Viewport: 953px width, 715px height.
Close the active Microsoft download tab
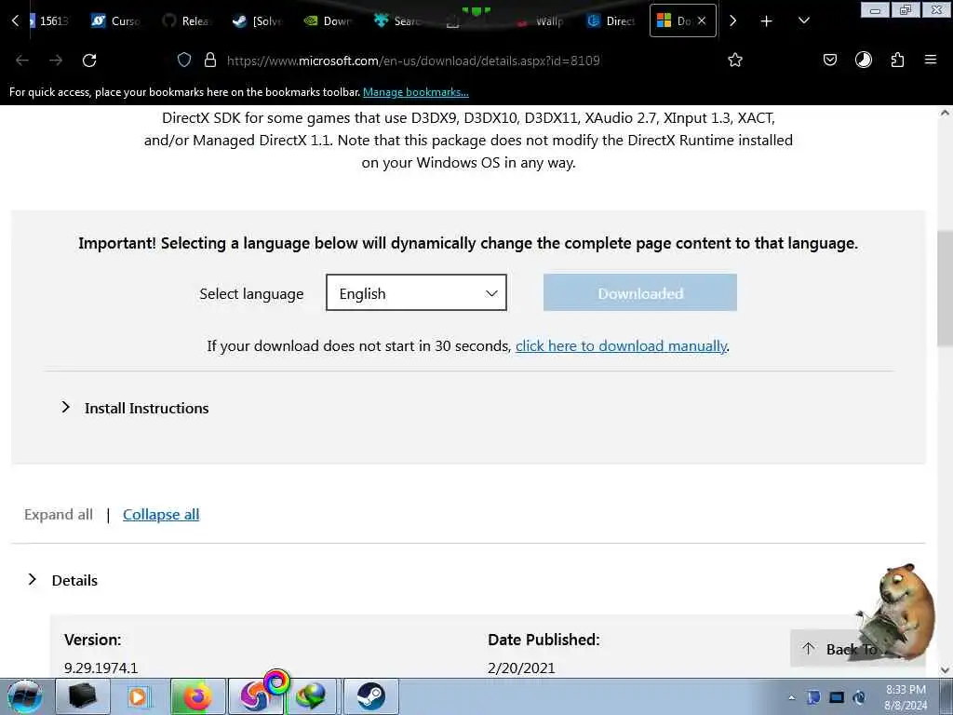702,20
